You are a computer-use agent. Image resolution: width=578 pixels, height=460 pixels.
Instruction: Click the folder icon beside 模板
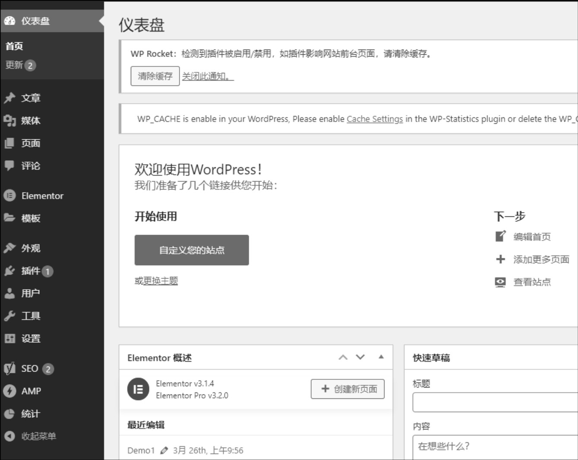pyautogui.click(x=9, y=218)
